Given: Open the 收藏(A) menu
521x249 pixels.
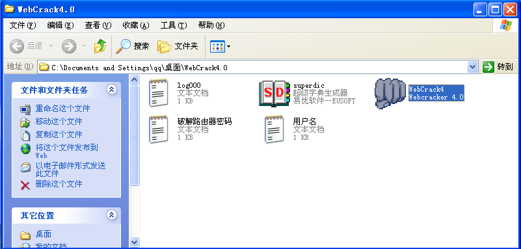Looking at the screenshot, I should coord(136,25).
